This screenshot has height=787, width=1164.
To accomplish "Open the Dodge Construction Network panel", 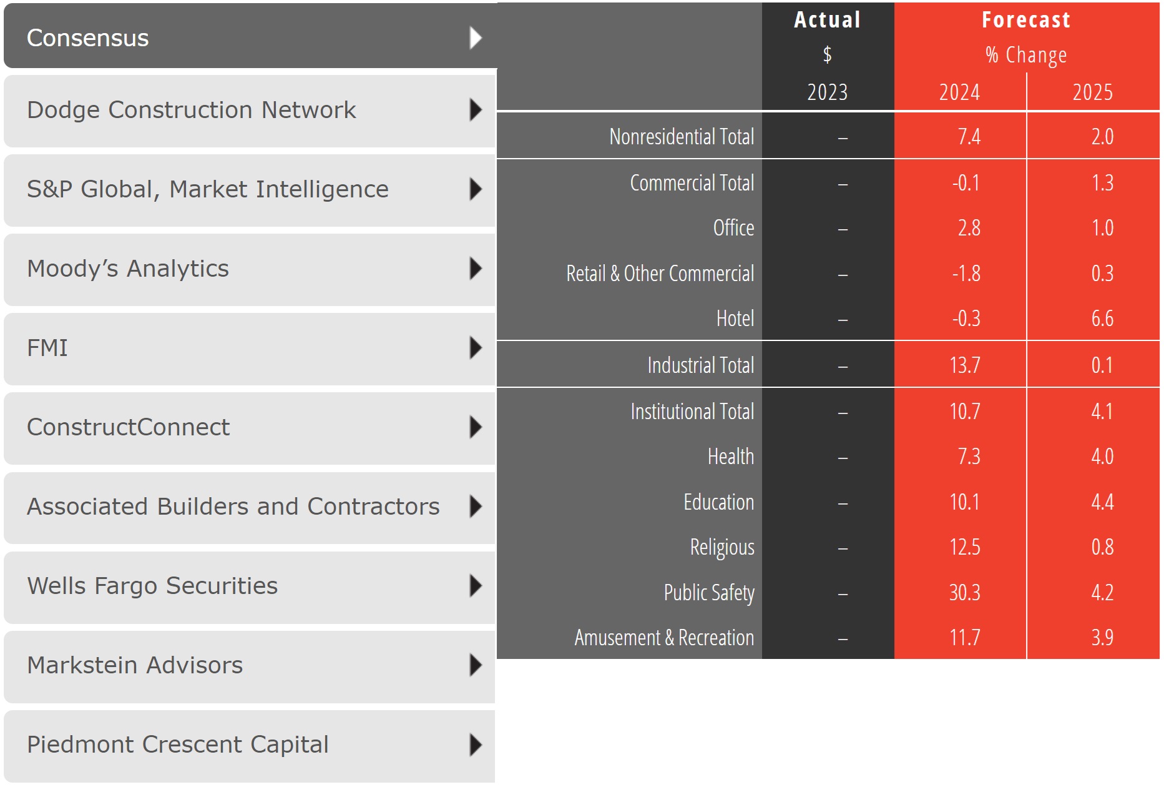I will (x=191, y=110).
